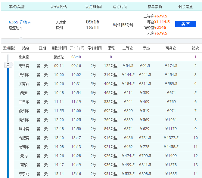Select the 巢湖东 station name
This screenshot has height=178, width=202.
pos(24,147)
